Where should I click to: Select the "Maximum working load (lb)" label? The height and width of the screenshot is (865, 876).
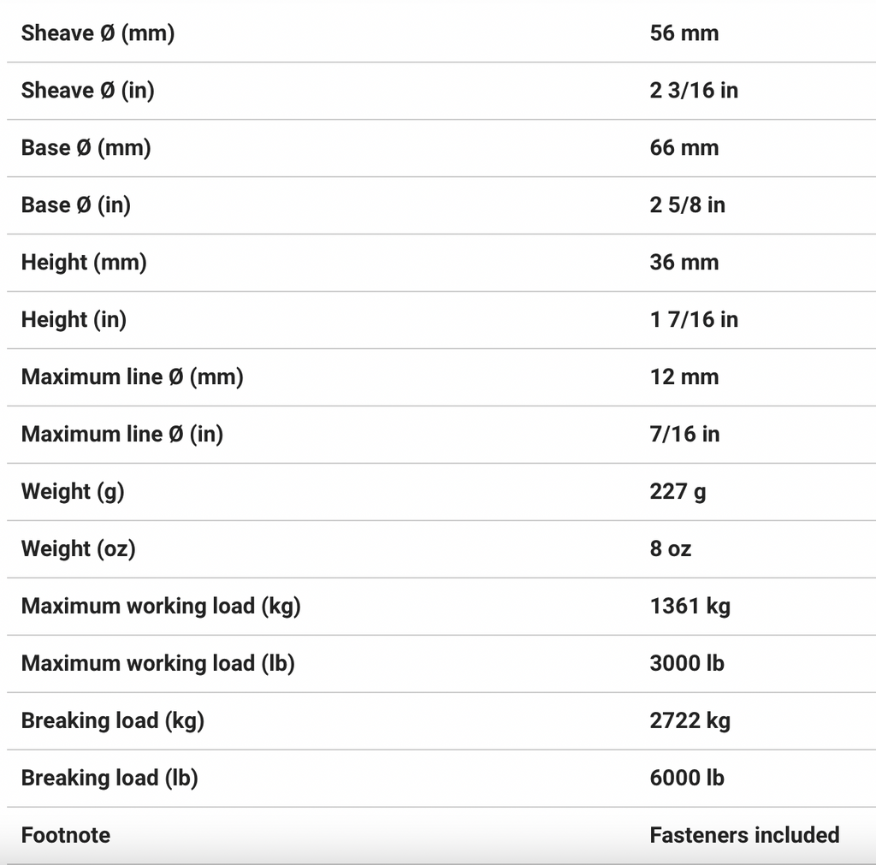click(157, 664)
